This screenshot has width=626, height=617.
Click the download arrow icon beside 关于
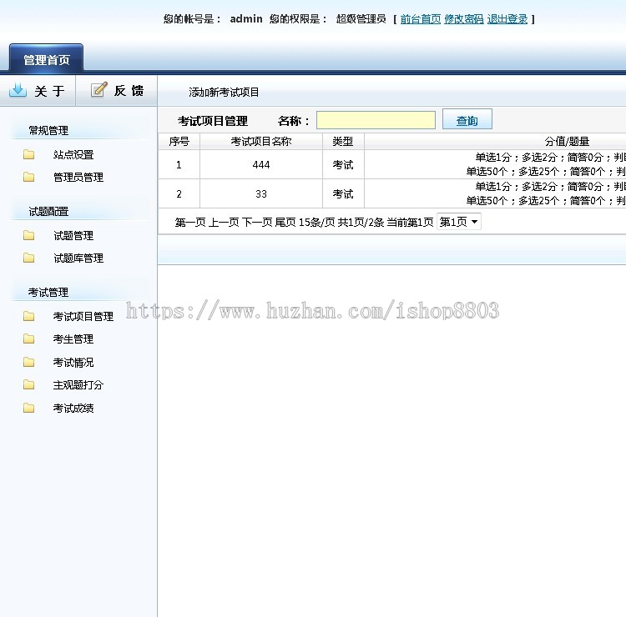coord(18,90)
